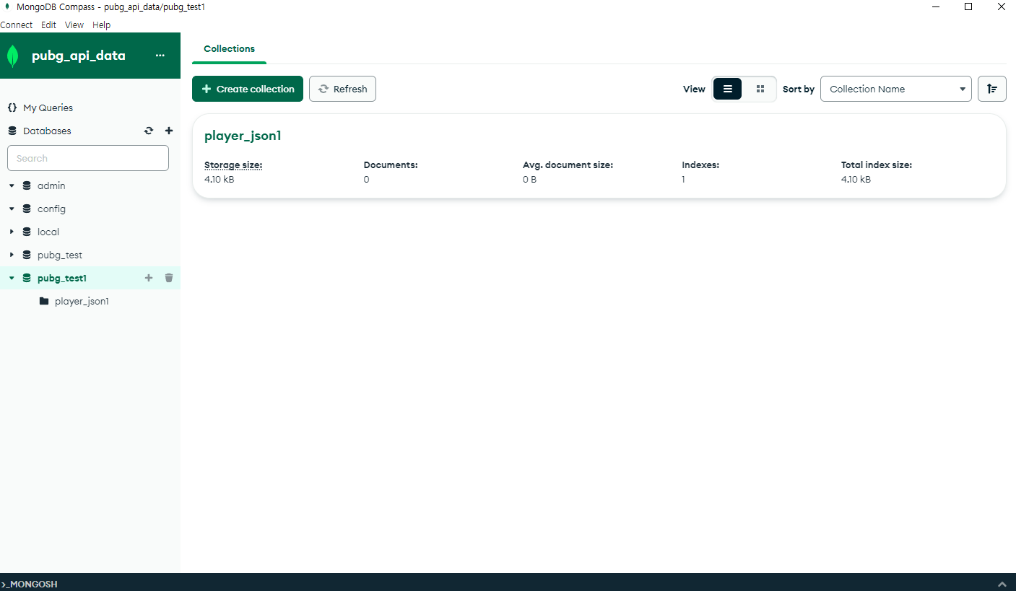Click the Storage size label
The width and height of the screenshot is (1016, 591).
[233, 165]
